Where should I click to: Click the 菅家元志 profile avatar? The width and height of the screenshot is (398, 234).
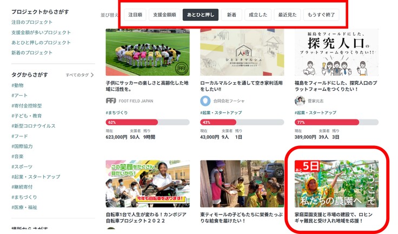coord(300,101)
